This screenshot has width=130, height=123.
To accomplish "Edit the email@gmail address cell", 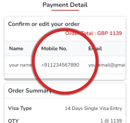I will point(107,65).
